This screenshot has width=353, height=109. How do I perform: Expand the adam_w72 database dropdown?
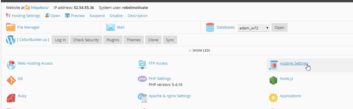(x=254, y=28)
